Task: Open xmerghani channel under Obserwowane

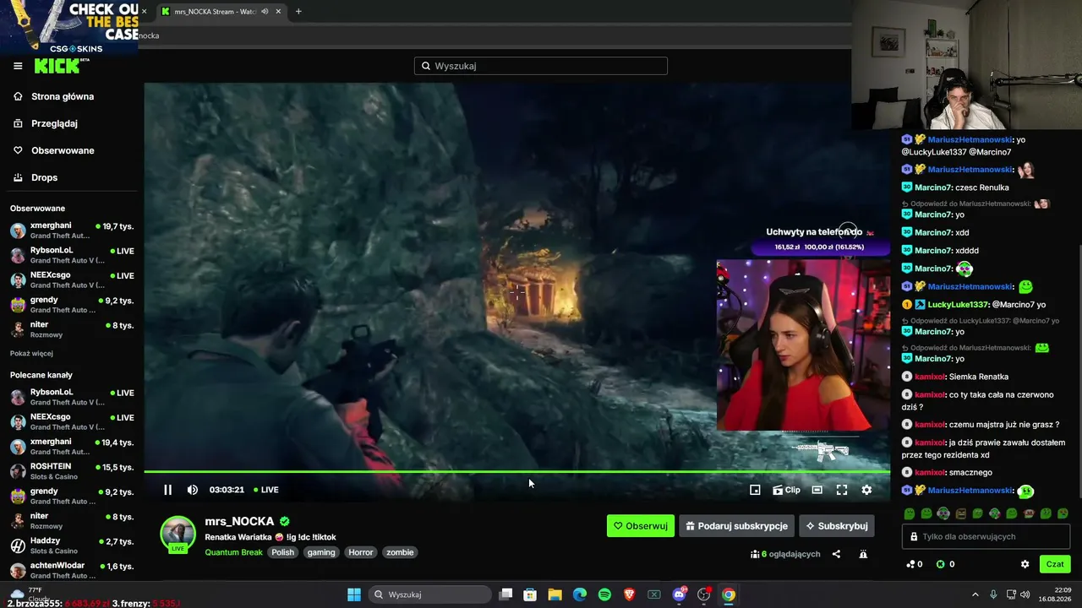Action: [72, 231]
